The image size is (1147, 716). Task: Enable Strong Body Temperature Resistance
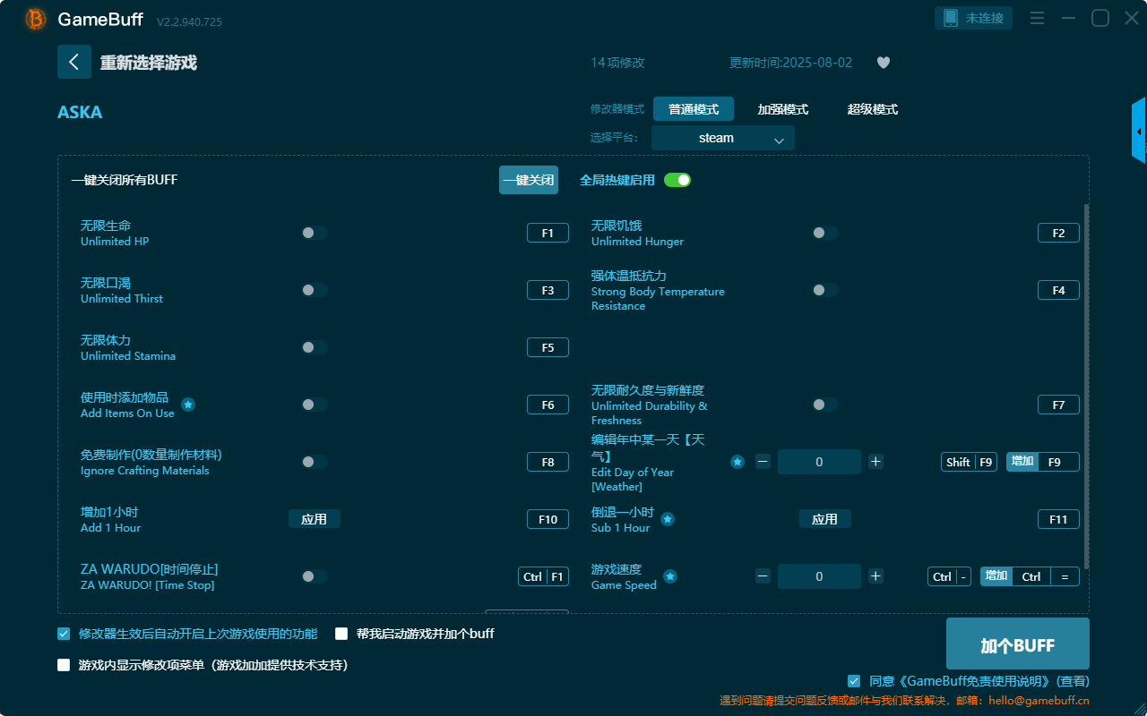coord(825,290)
